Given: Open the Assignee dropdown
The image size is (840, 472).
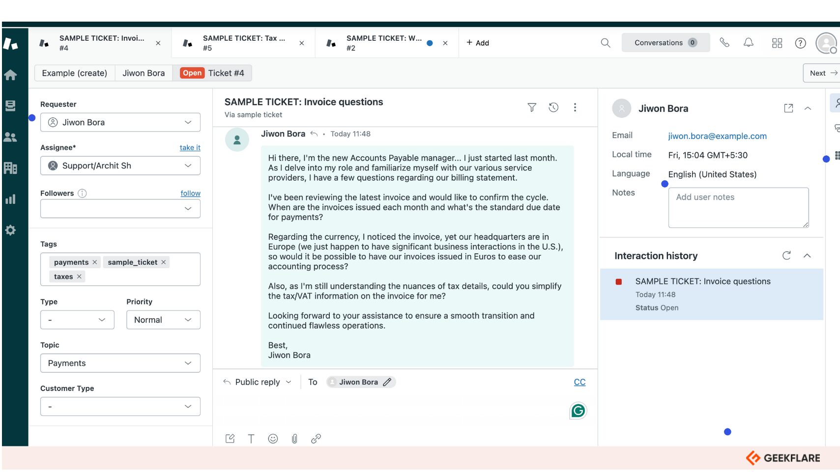Looking at the screenshot, I should coord(120,166).
